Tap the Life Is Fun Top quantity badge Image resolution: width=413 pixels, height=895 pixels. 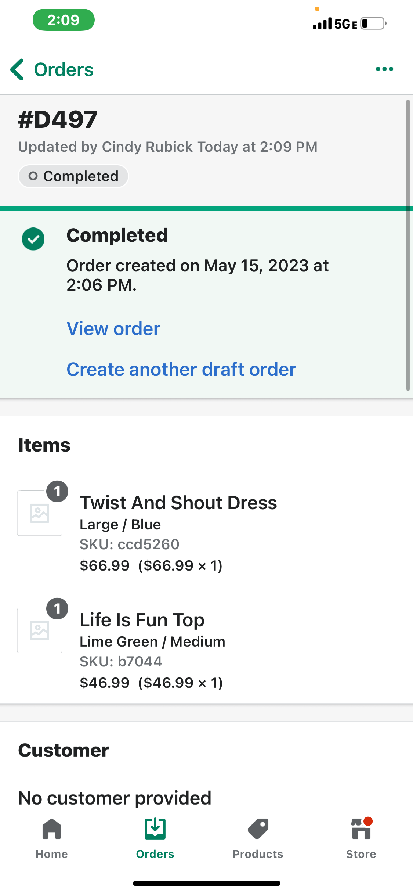(x=57, y=608)
